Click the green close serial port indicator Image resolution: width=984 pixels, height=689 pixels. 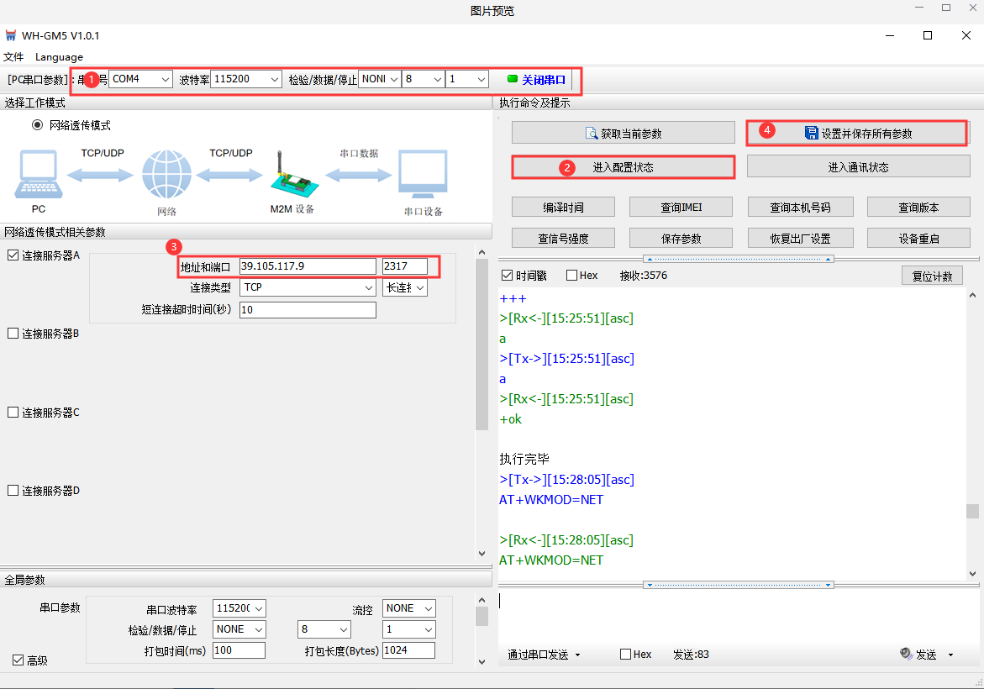pos(513,79)
